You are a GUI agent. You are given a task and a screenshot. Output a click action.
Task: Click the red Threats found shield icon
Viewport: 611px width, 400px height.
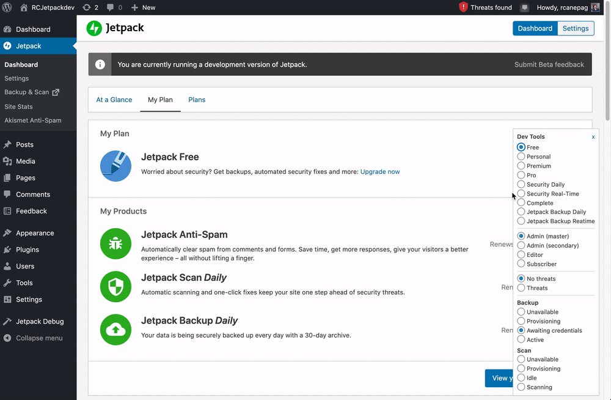(x=463, y=7)
